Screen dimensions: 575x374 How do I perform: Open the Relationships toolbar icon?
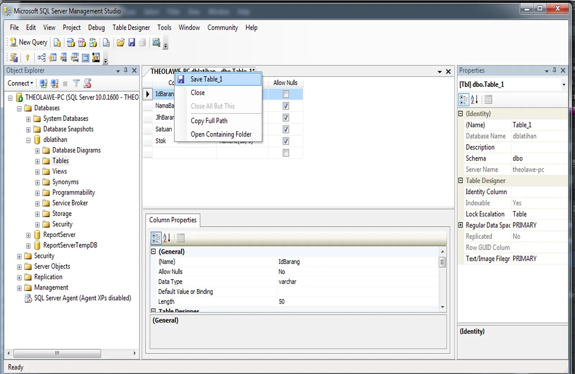(x=41, y=58)
